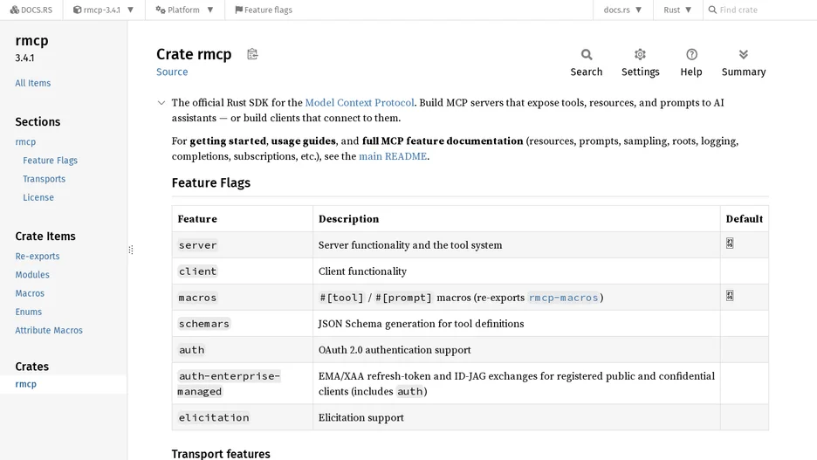Click the Crate Items heading in sidebar
Screen dimensions: 817x460
coord(45,236)
